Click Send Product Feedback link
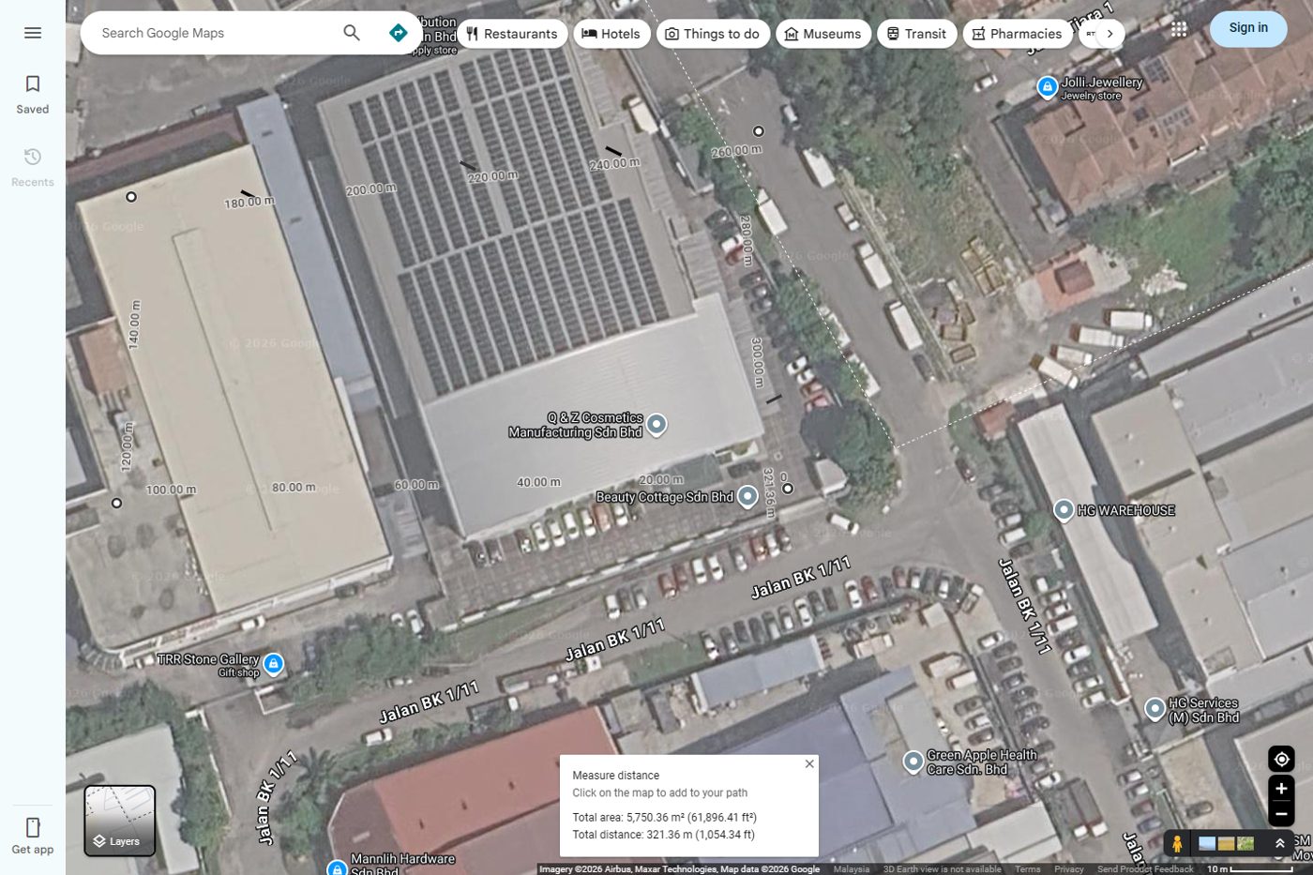Viewport: 1313px width, 875px height. pyautogui.click(x=1145, y=869)
